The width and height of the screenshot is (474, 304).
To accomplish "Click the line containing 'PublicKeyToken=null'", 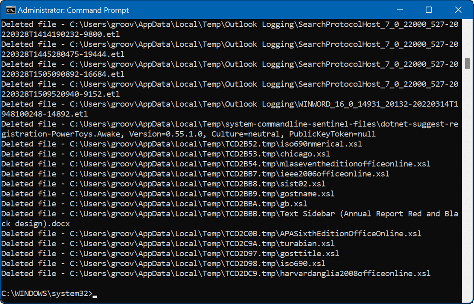I will [x=189, y=134].
